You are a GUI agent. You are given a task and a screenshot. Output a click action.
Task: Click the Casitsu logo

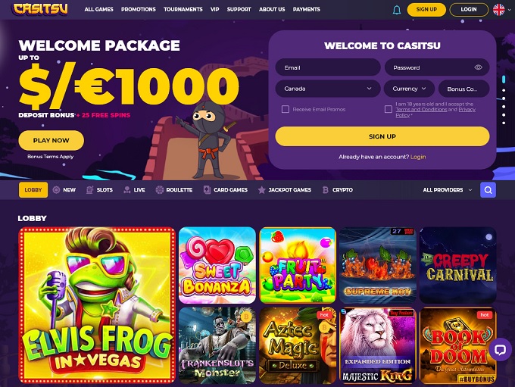click(41, 9)
